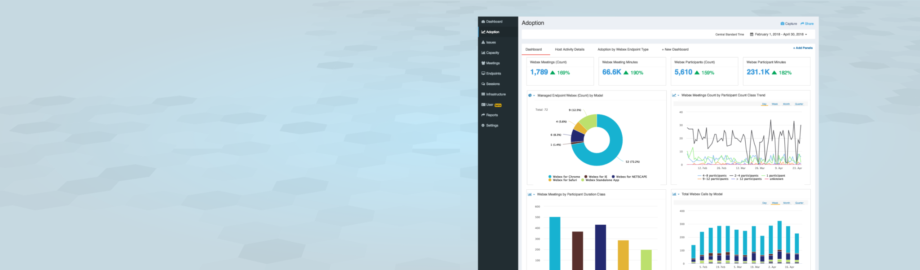Switch to the Dashboard tab
This screenshot has width=920, height=270.
[x=534, y=49]
